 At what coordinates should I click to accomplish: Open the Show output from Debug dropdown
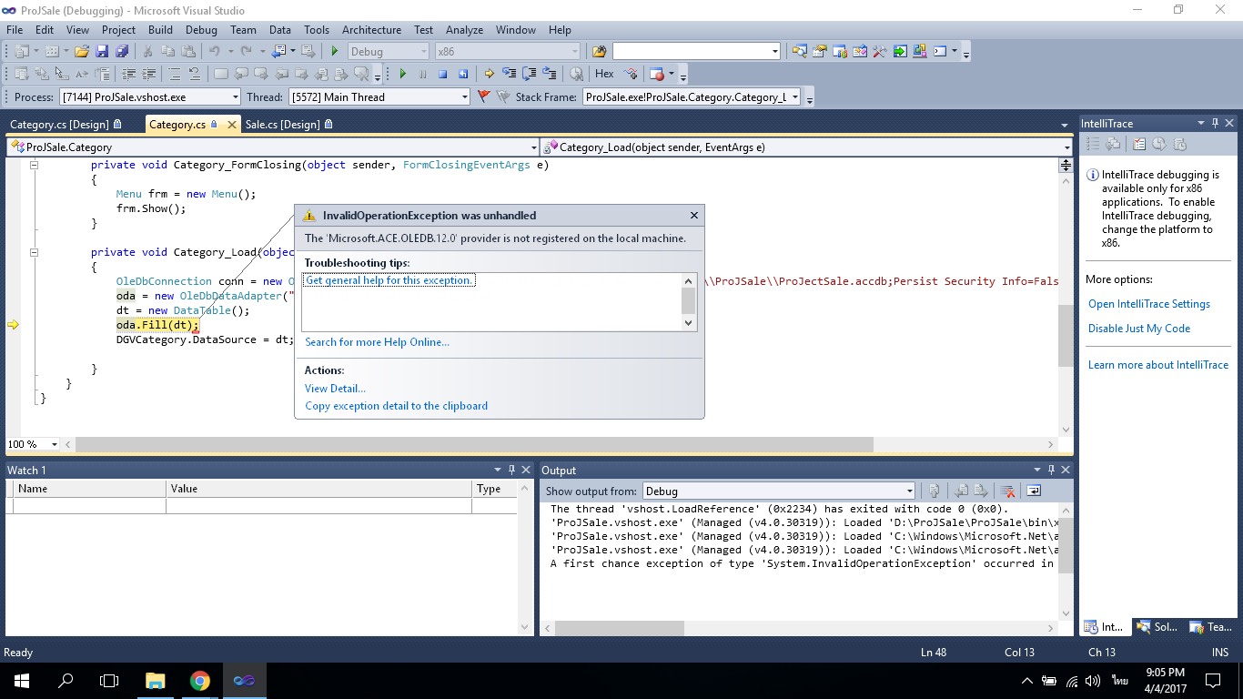[x=779, y=491]
